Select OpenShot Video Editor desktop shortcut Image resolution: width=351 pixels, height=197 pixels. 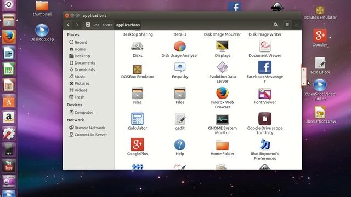pyautogui.click(x=320, y=90)
